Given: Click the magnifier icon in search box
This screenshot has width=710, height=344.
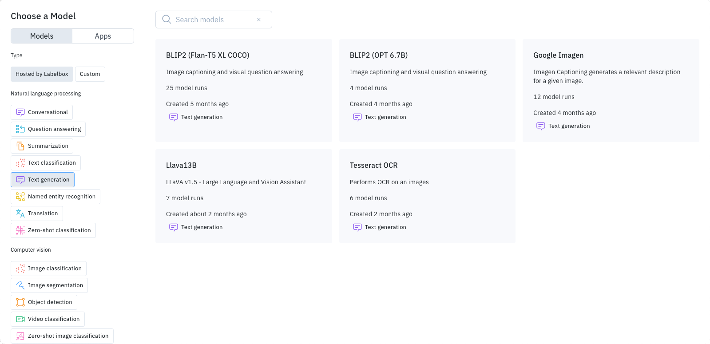Looking at the screenshot, I should pos(167,20).
